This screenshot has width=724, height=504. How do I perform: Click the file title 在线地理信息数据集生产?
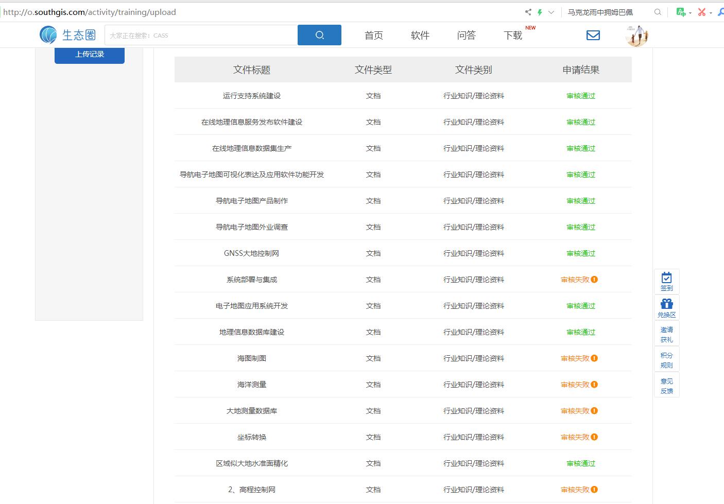tap(252, 148)
